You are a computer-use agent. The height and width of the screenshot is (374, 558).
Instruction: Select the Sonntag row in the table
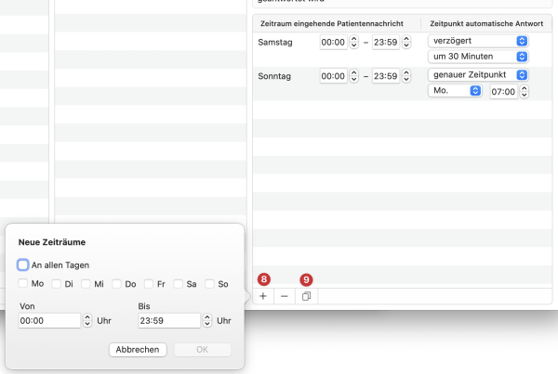point(402,84)
